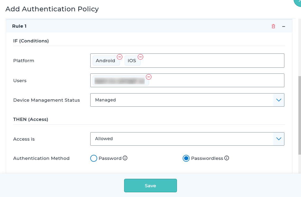Click the info icon beside Passwordless
The image size is (301, 197).
[x=227, y=158]
